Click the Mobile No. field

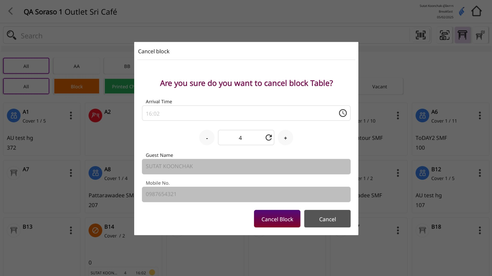(x=246, y=194)
